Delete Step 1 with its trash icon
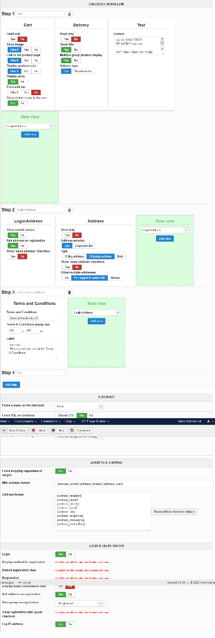The image size is (215, 638). 70,14
